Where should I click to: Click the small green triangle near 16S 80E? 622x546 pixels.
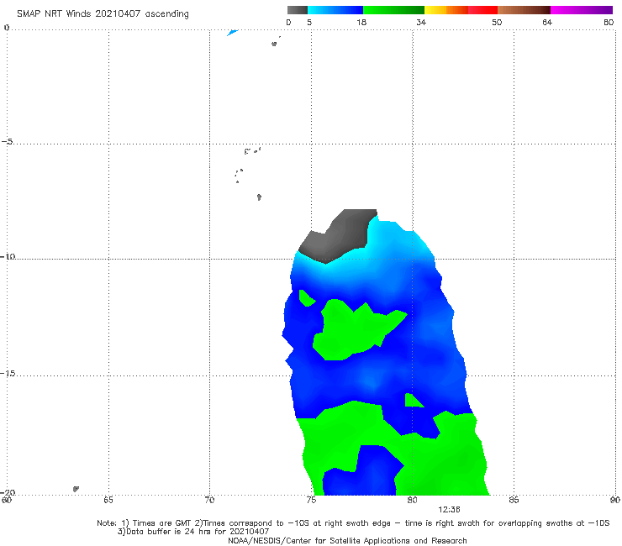[x=412, y=402]
